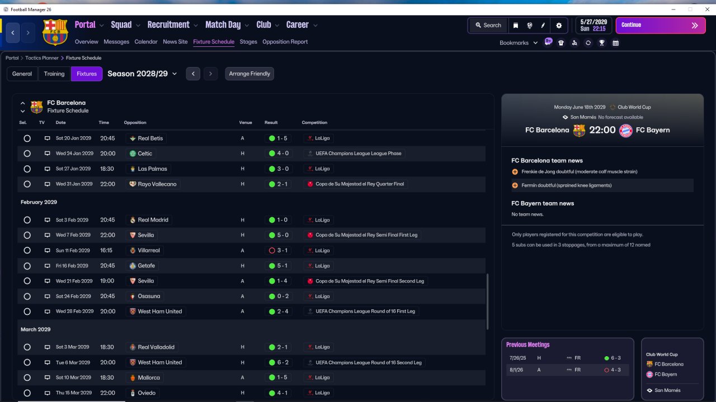
Task: Click the Continue button
Action: [x=661, y=25]
